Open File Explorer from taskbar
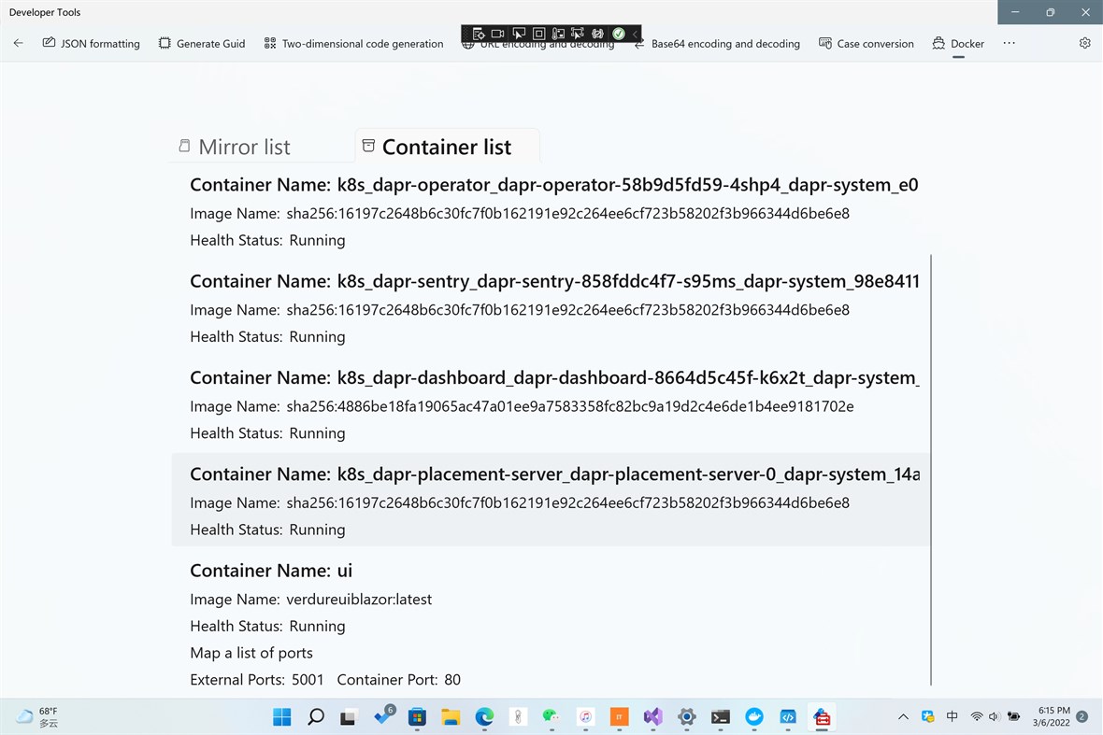 pyautogui.click(x=451, y=716)
